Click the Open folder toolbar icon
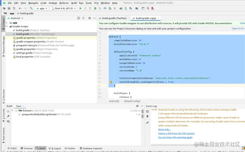Viewport: 245px width, 152px height. [4, 8]
